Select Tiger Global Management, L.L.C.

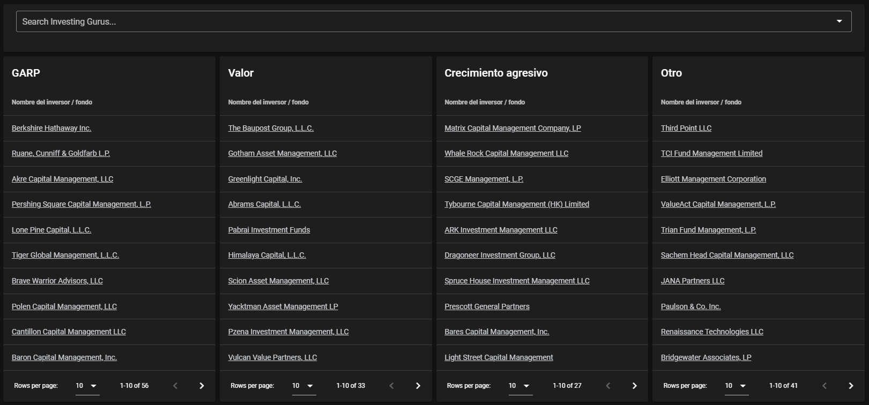65,255
